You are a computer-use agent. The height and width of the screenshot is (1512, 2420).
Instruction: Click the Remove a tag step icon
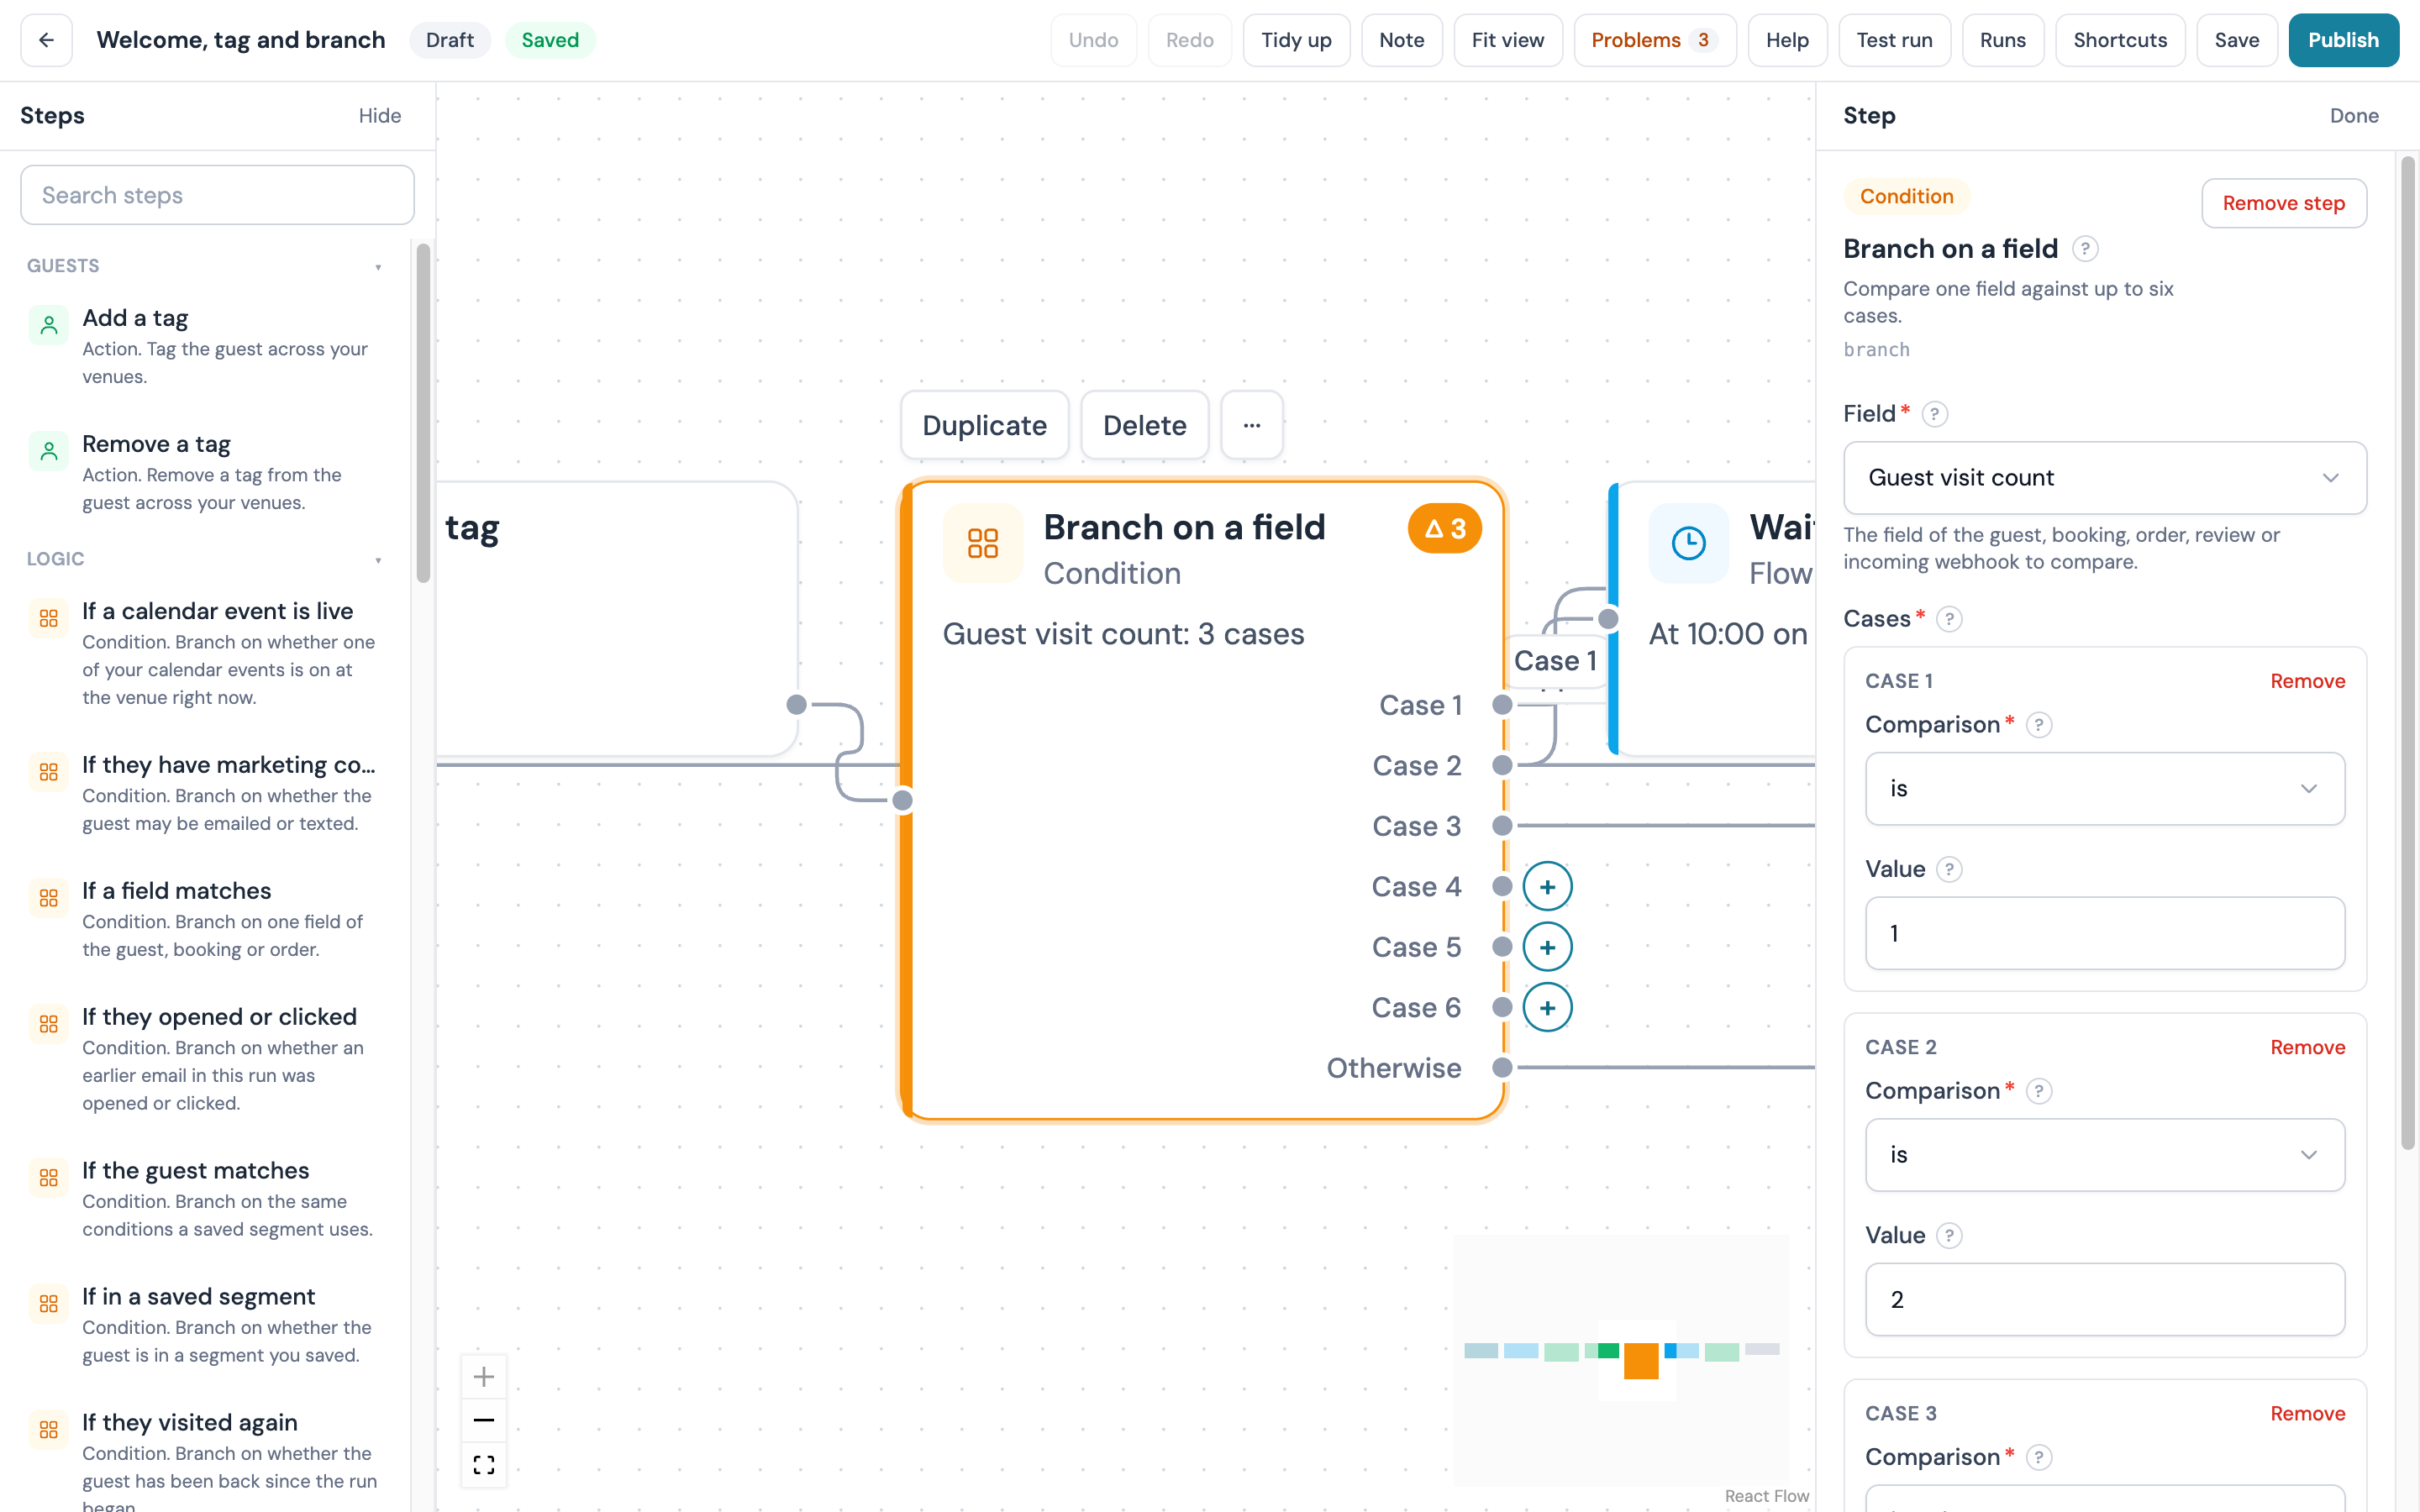tap(48, 451)
